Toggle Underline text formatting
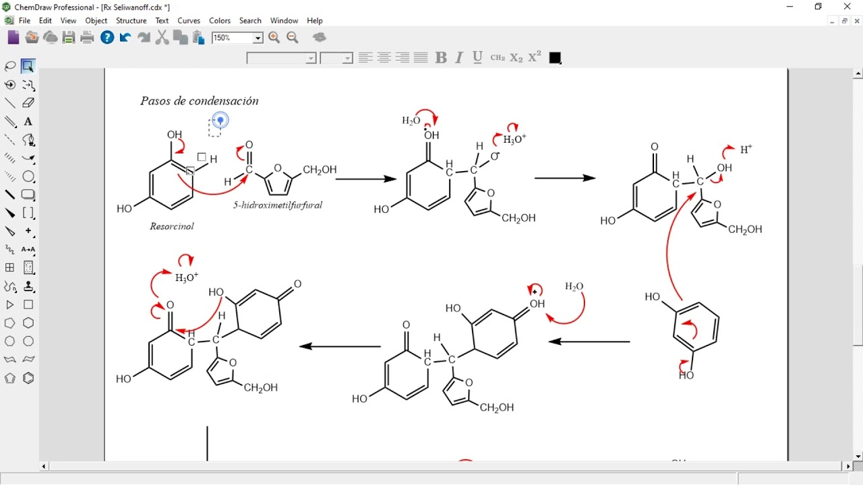 (x=478, y=58)
